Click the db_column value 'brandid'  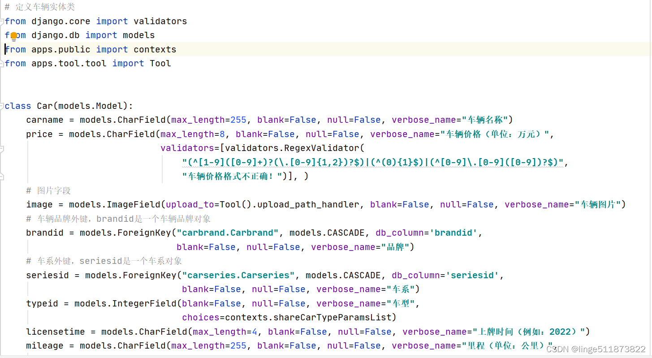tap(453, 233)
